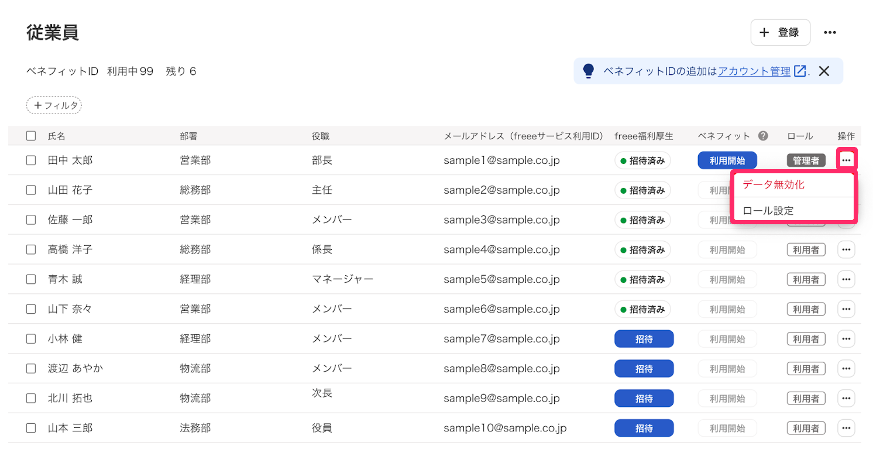The height and width of the screenshot is (449, 873).
Task: Check the box for 青木 誠
Action: click(31, 280)
